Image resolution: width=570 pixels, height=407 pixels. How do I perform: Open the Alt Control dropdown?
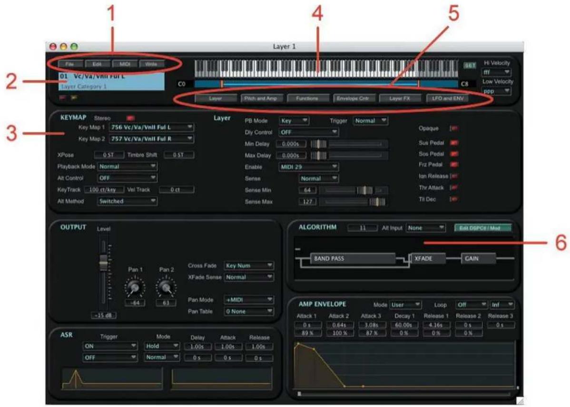click(x=127, y=178)
